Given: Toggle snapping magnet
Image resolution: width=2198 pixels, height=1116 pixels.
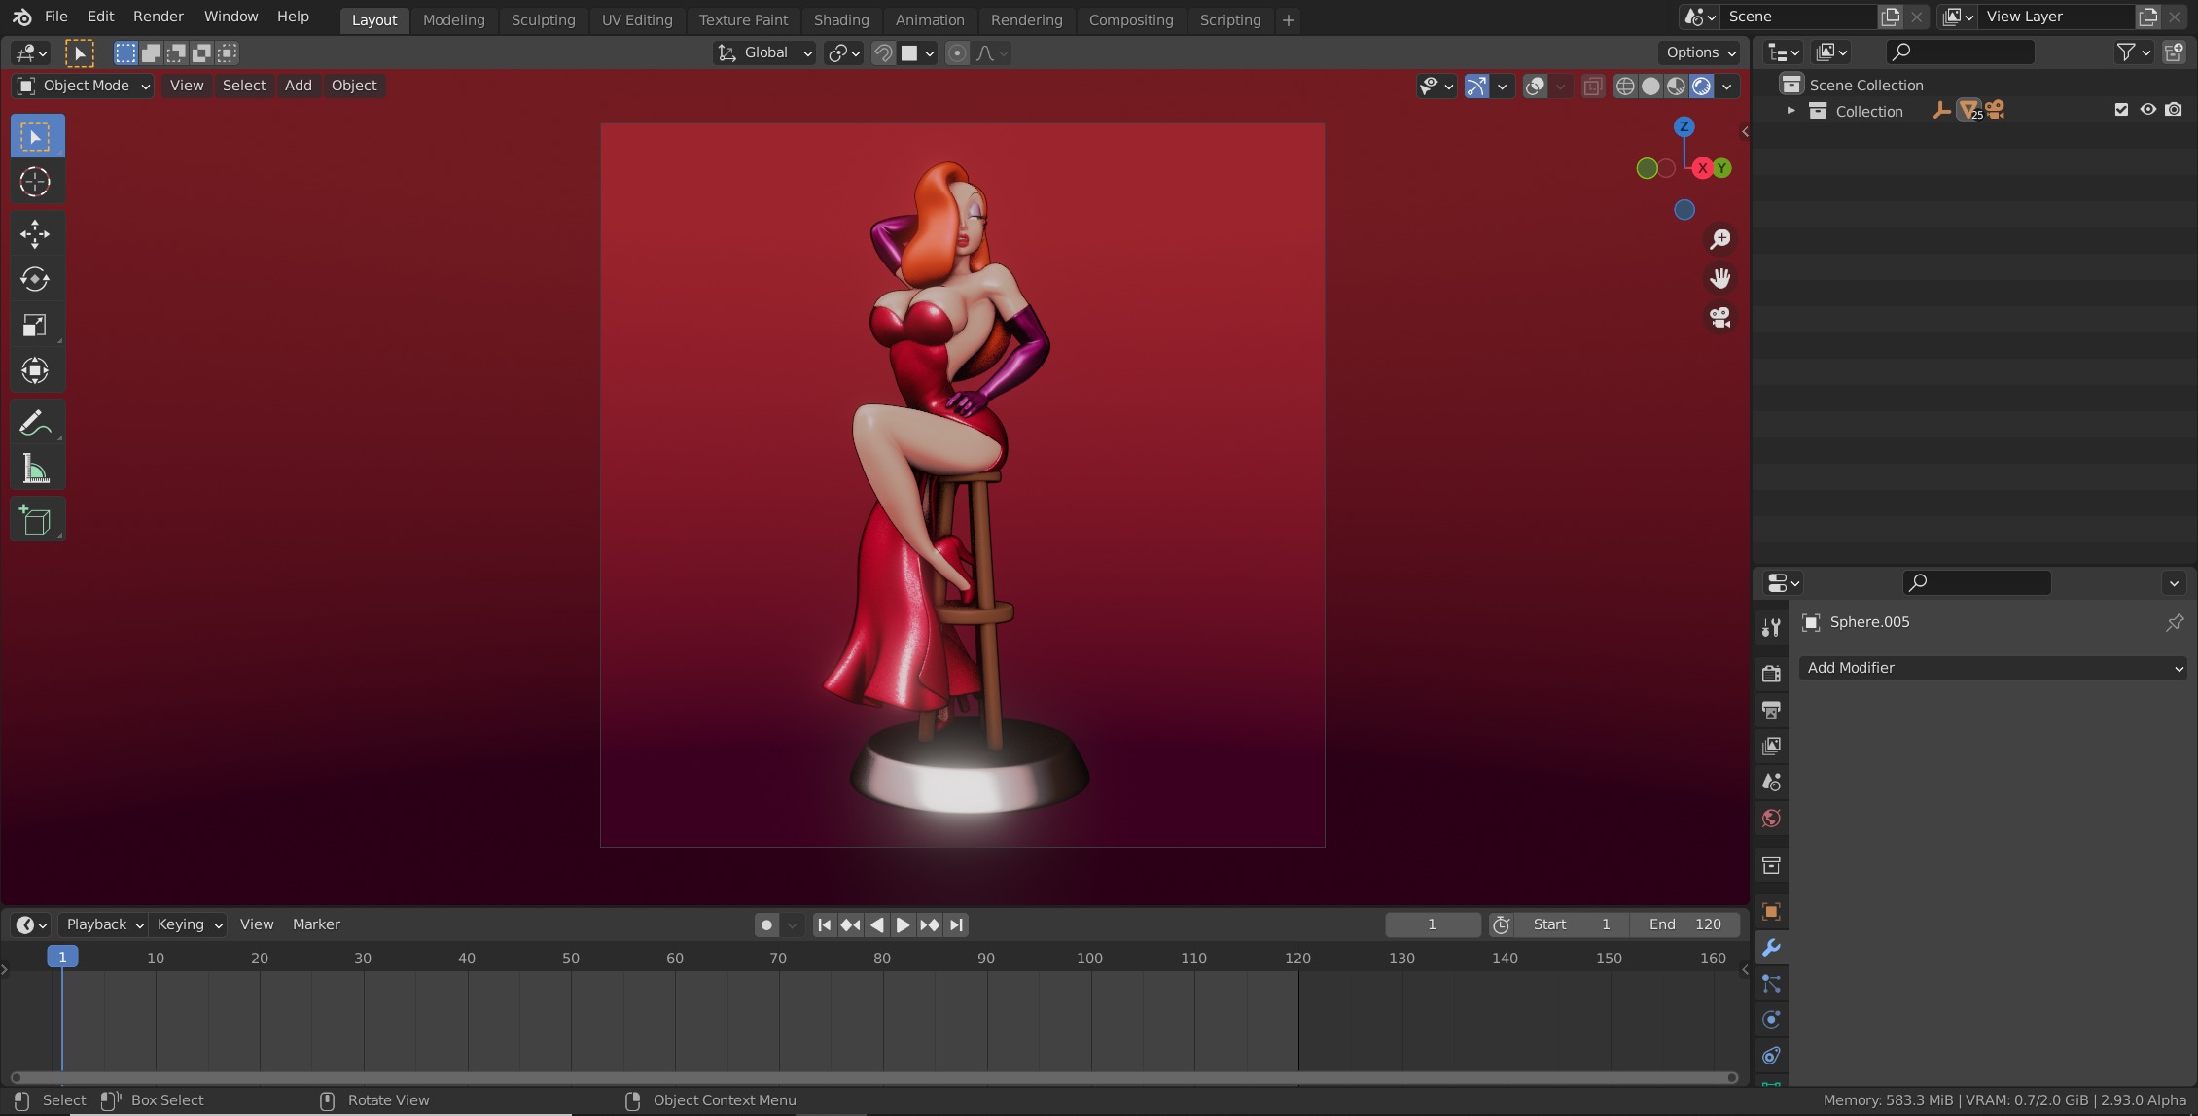Looking at the screenshot, I should 883,52.
